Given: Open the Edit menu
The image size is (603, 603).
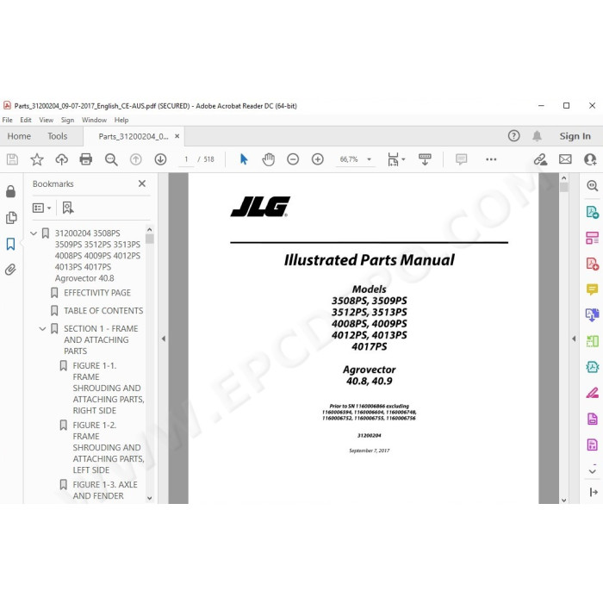Looking at the screenshot, I should (x=26, y=120).
